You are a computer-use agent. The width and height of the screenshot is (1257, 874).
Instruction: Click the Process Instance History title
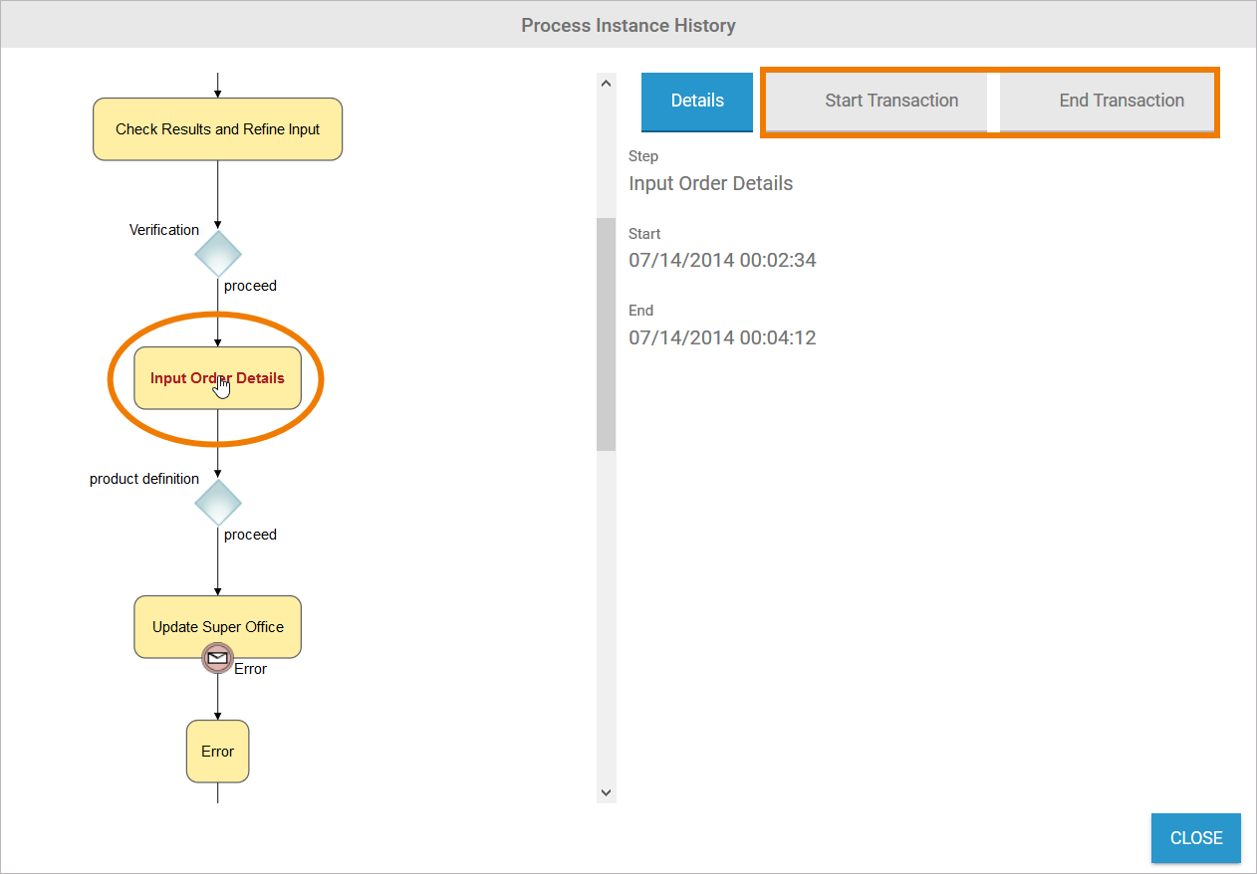[628, 25]
